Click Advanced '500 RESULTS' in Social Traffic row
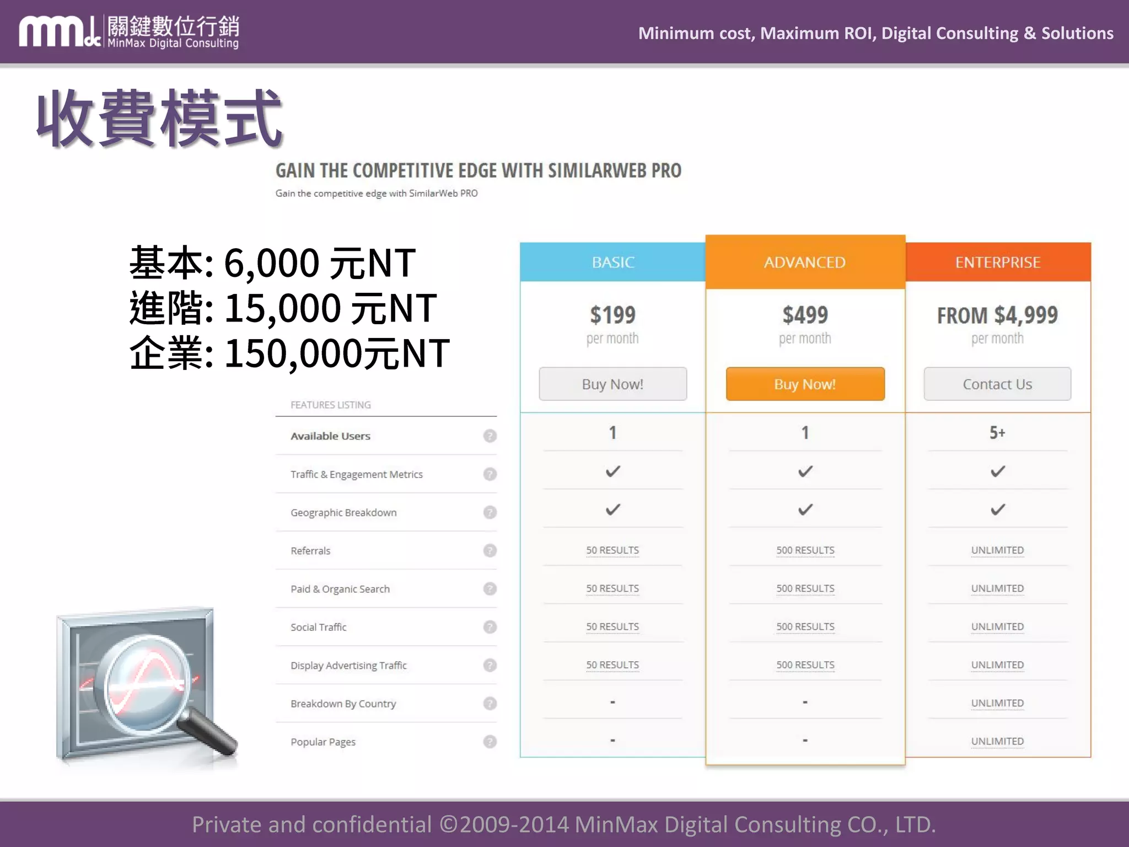 pyautogui.click(x=805, y=626)
